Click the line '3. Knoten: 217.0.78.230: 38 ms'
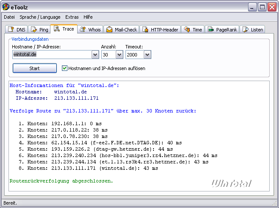Screen dimensions: 279x208 (x=63, y=136)
